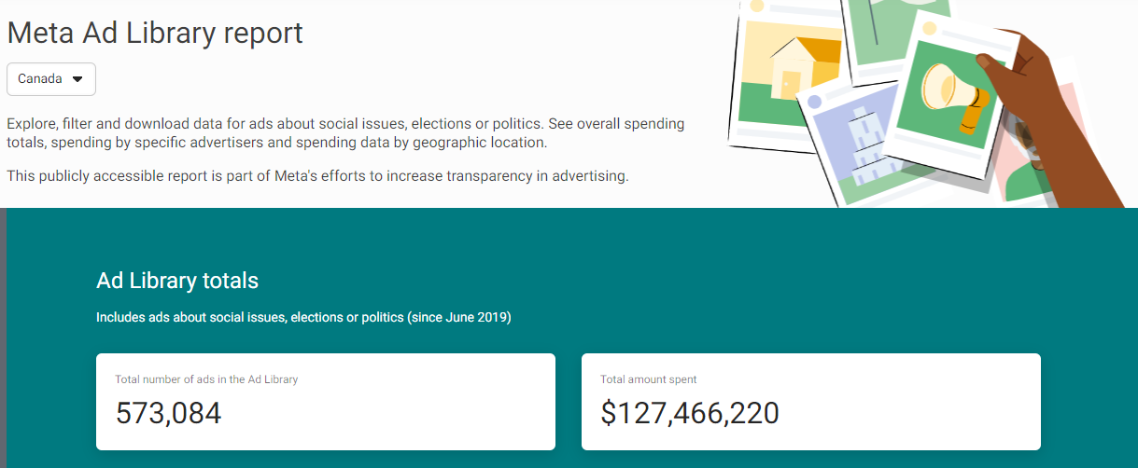Open the Canada country dropdown

tap(50, 79)
